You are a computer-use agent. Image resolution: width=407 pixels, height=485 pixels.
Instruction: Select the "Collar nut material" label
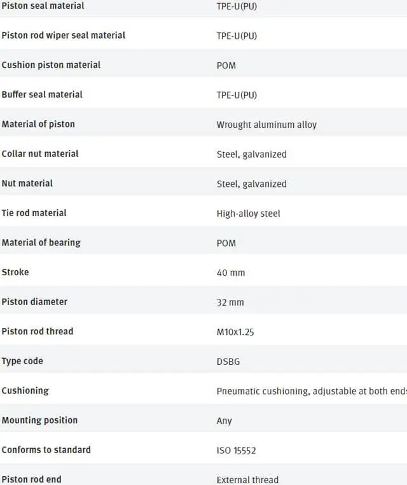[40, 153]
